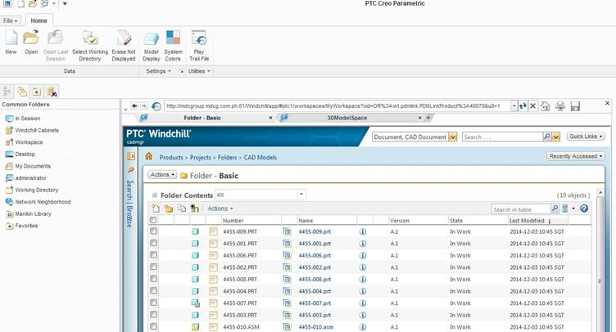Check the box for 4455-004.PRT

153,291
